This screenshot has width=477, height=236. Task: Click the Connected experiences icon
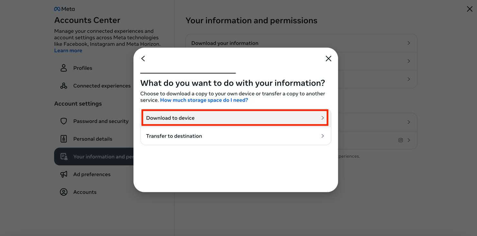[x=64, y=86]
